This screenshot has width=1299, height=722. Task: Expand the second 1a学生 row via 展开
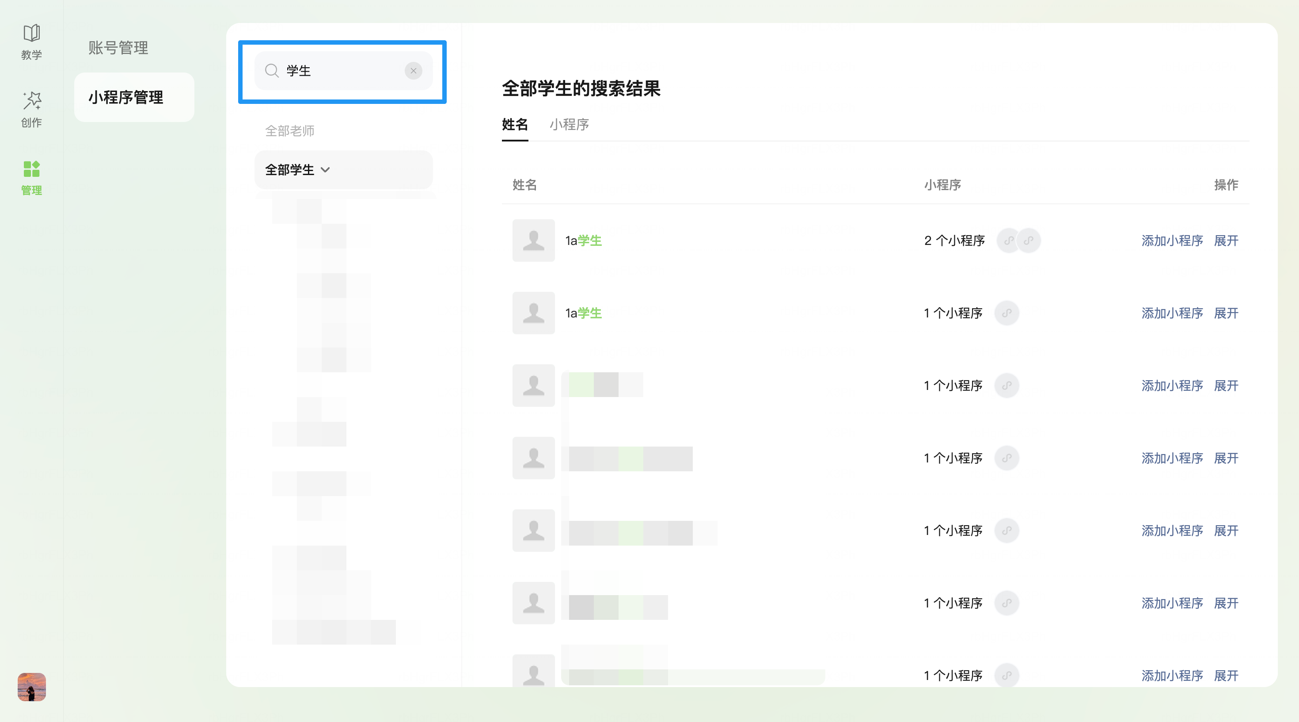pos(1226,313)
